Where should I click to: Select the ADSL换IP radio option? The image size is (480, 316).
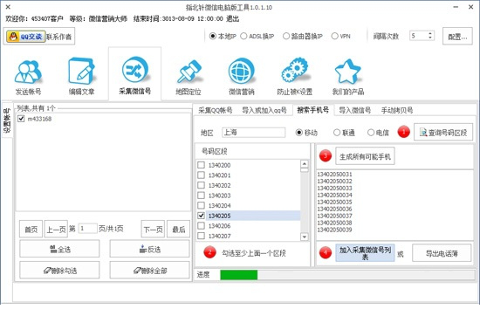coord(243,36)
